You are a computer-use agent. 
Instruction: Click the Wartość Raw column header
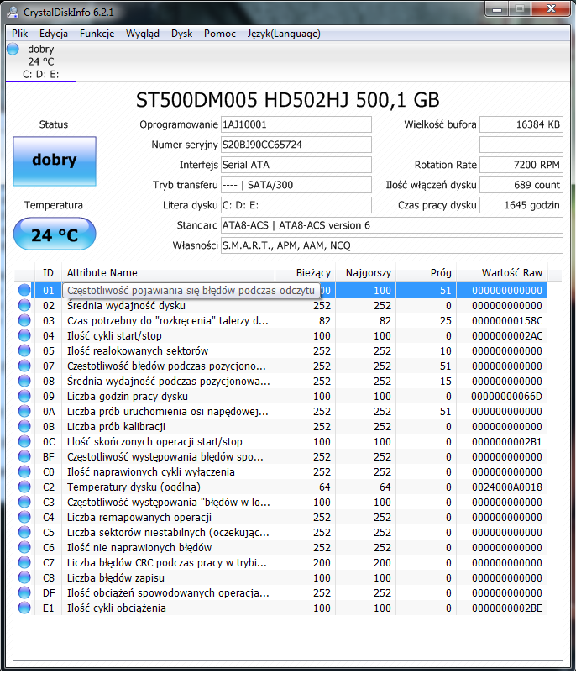(502, 273)
